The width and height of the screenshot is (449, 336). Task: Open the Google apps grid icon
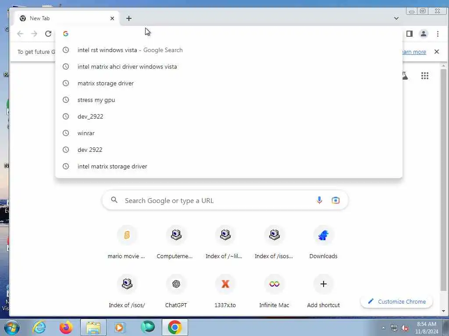[x=424, y=76]
